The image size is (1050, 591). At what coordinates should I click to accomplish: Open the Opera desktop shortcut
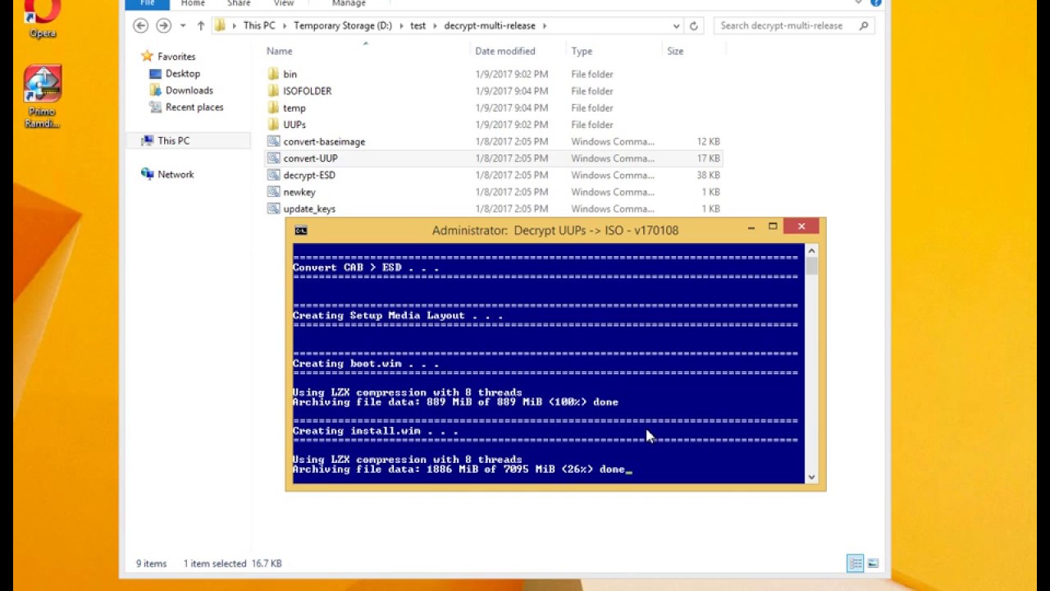point(43,18)
